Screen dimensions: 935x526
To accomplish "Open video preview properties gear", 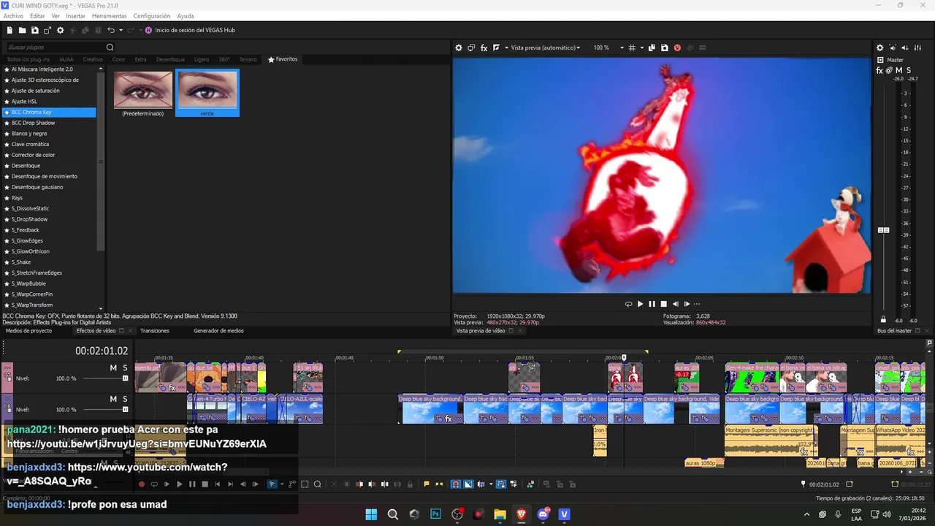I will [x=459, y=47].
